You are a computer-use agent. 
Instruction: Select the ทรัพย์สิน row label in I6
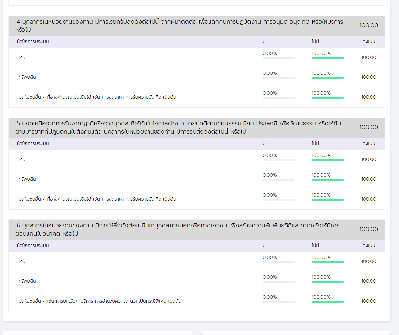[27, 281]
